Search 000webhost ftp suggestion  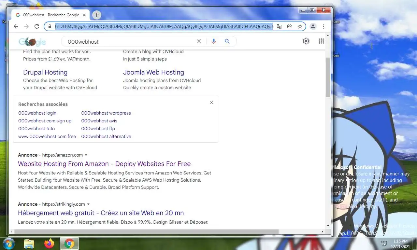(x=98, y=129)
